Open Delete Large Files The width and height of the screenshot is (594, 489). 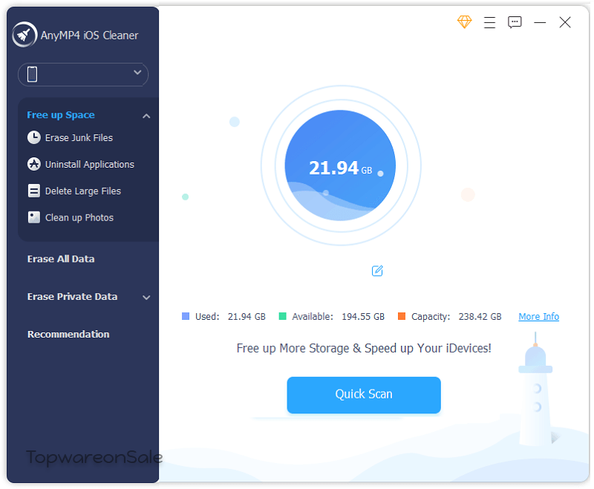click(x=83, y=191)
